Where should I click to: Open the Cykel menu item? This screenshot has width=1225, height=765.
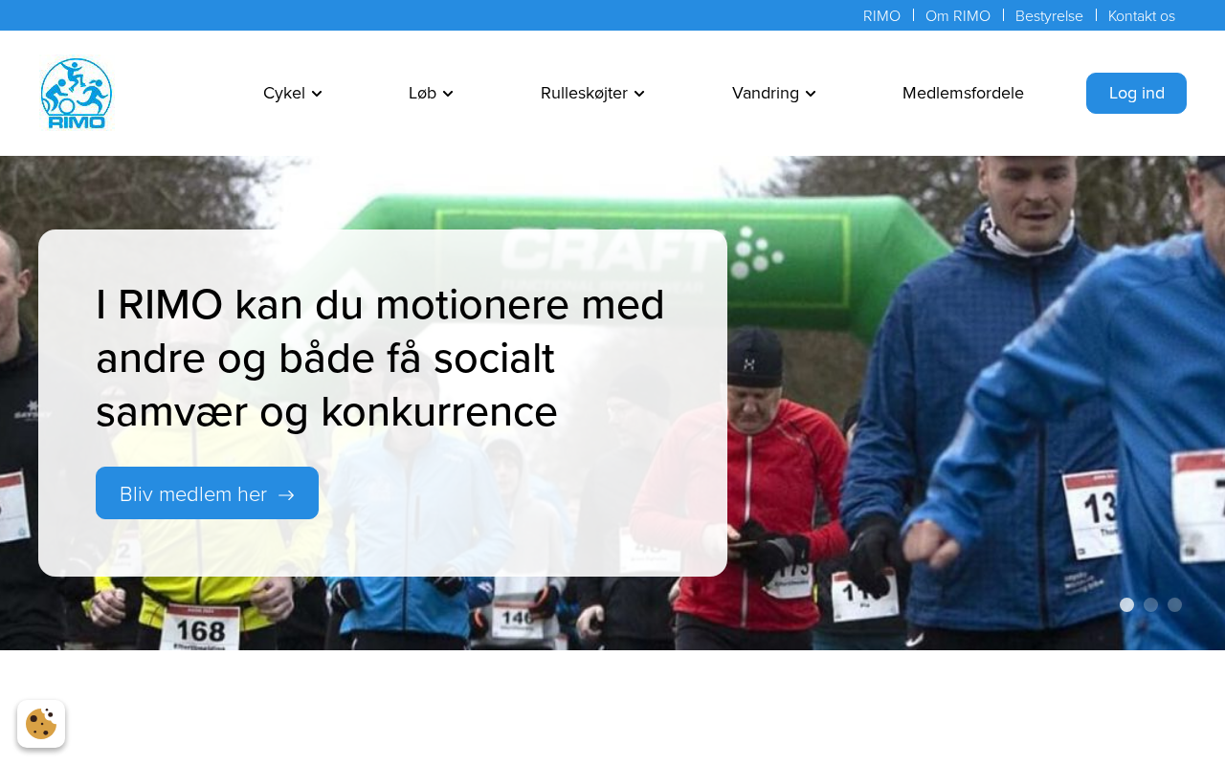point(292,93)
